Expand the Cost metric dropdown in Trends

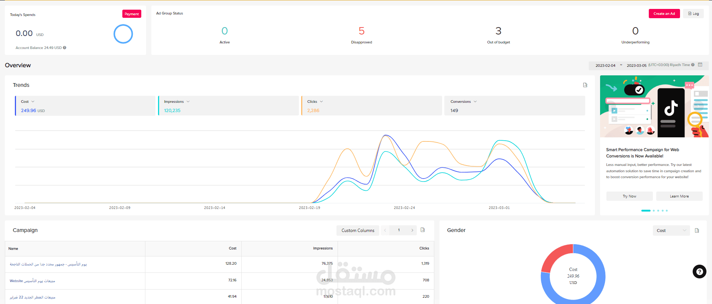click(33, 102)
